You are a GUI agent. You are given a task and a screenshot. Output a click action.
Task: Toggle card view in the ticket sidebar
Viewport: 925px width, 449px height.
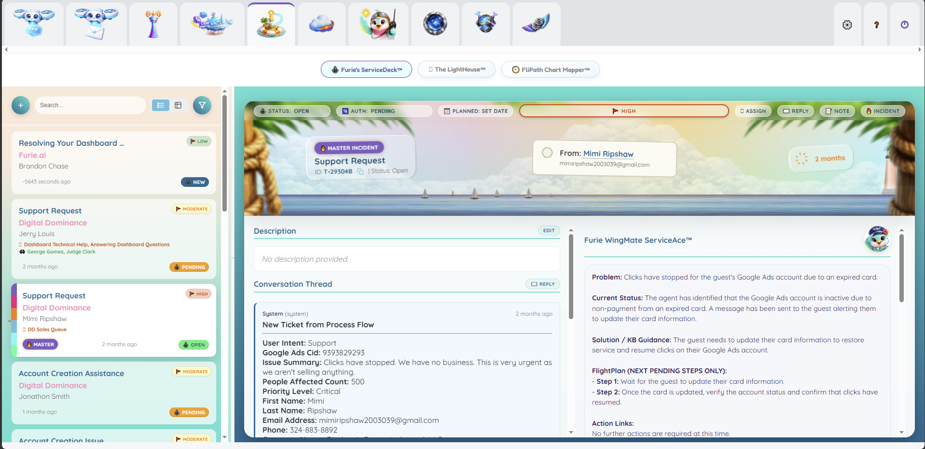(x=178, y=105)
